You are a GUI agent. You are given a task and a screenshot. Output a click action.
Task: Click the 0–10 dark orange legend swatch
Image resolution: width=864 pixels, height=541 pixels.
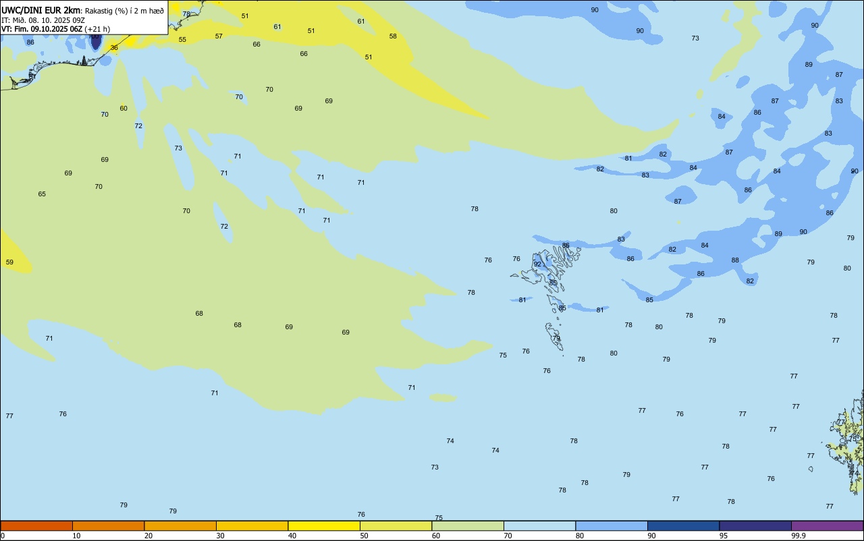point(36,525)
